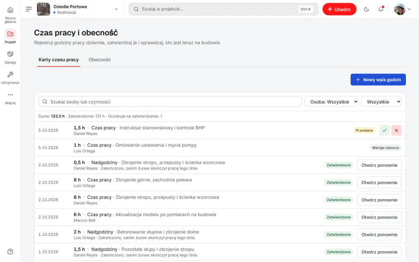Open the Projekt section icon

pyautogui.click(x=10, y=34)
